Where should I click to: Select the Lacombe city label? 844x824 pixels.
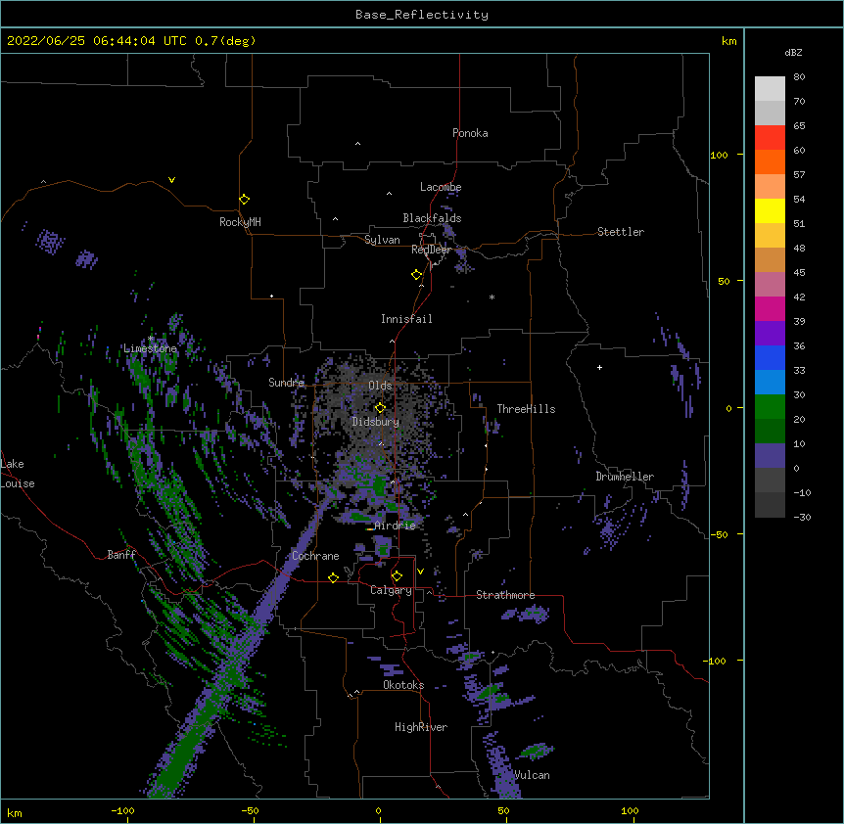coord(441,187)
